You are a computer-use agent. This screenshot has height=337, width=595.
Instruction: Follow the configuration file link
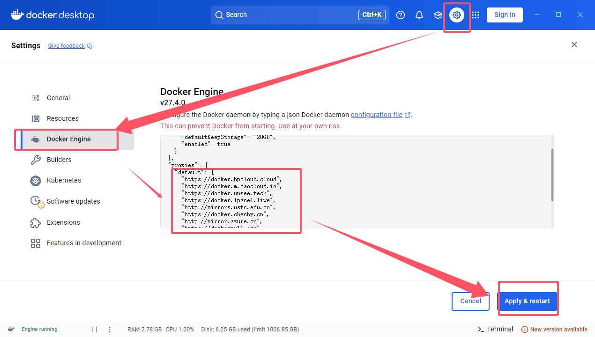[x=380, y=115]
